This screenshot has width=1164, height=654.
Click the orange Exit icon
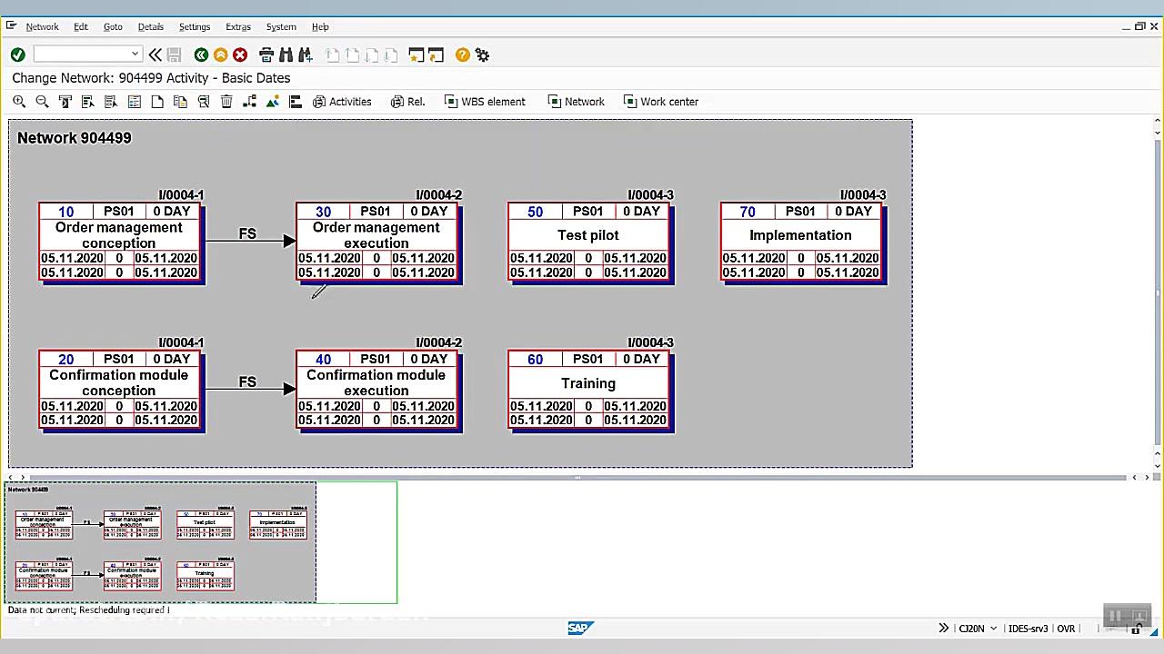pyautogui.click(x=220, y=55)
